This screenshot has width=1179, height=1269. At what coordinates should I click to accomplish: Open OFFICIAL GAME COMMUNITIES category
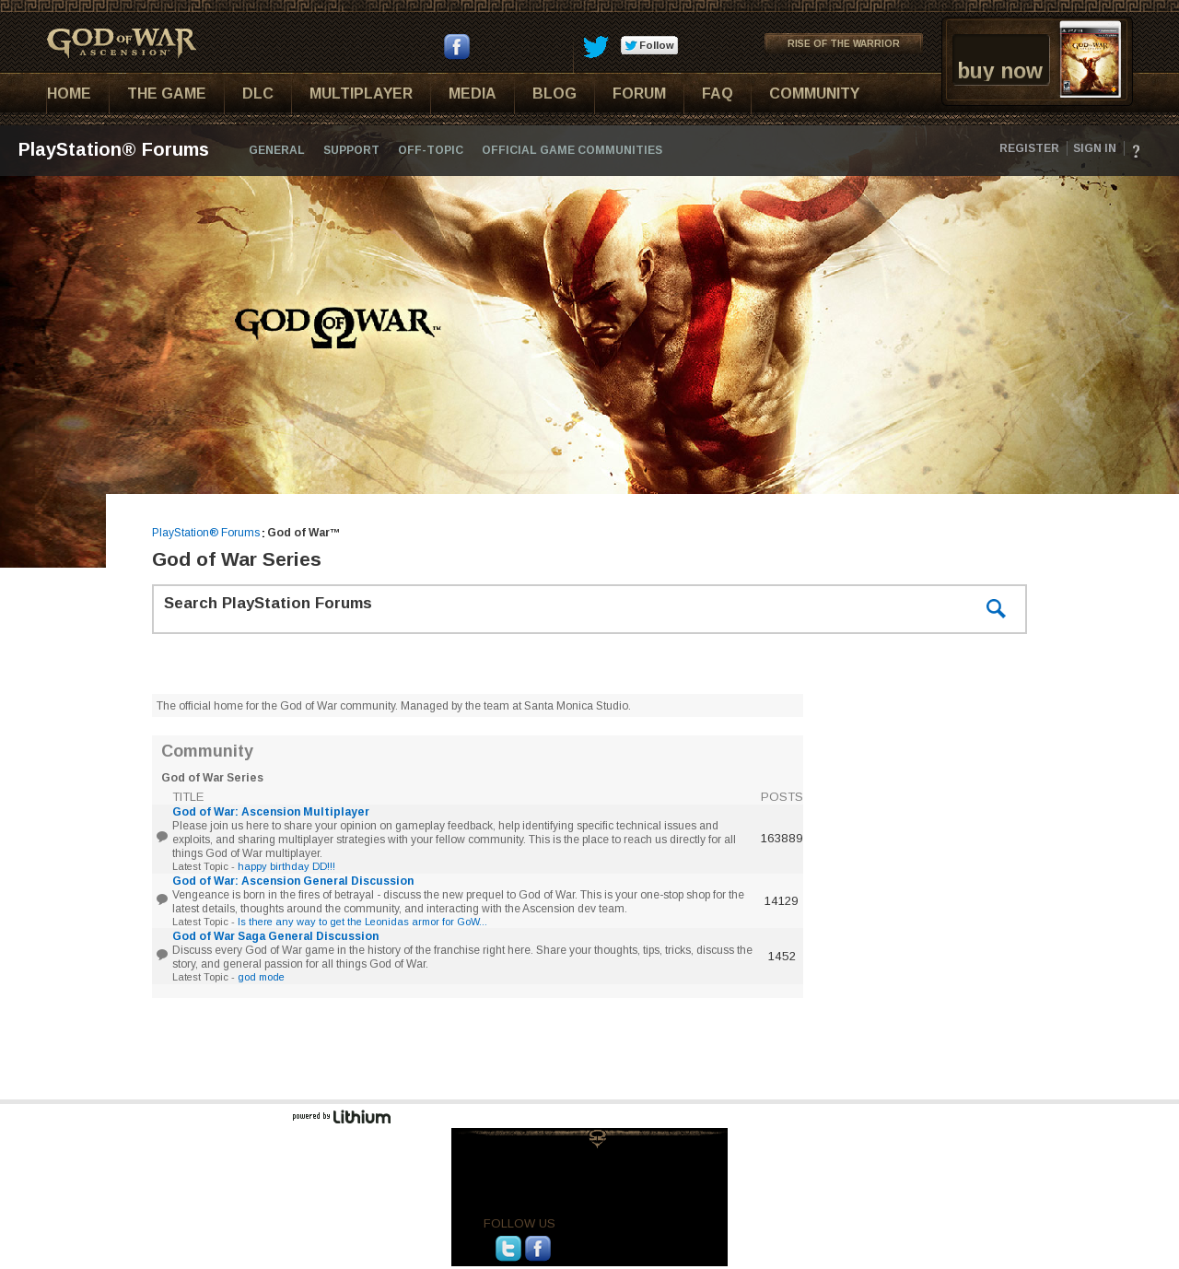click(572, 150)
